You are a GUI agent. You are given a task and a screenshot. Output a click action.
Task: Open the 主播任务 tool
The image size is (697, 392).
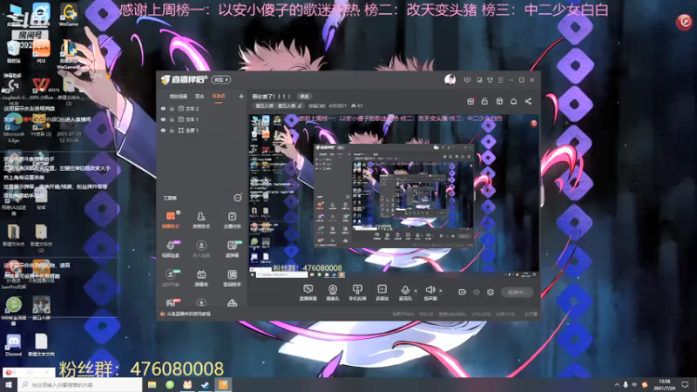pyautogui.click(x=232, y=220)
